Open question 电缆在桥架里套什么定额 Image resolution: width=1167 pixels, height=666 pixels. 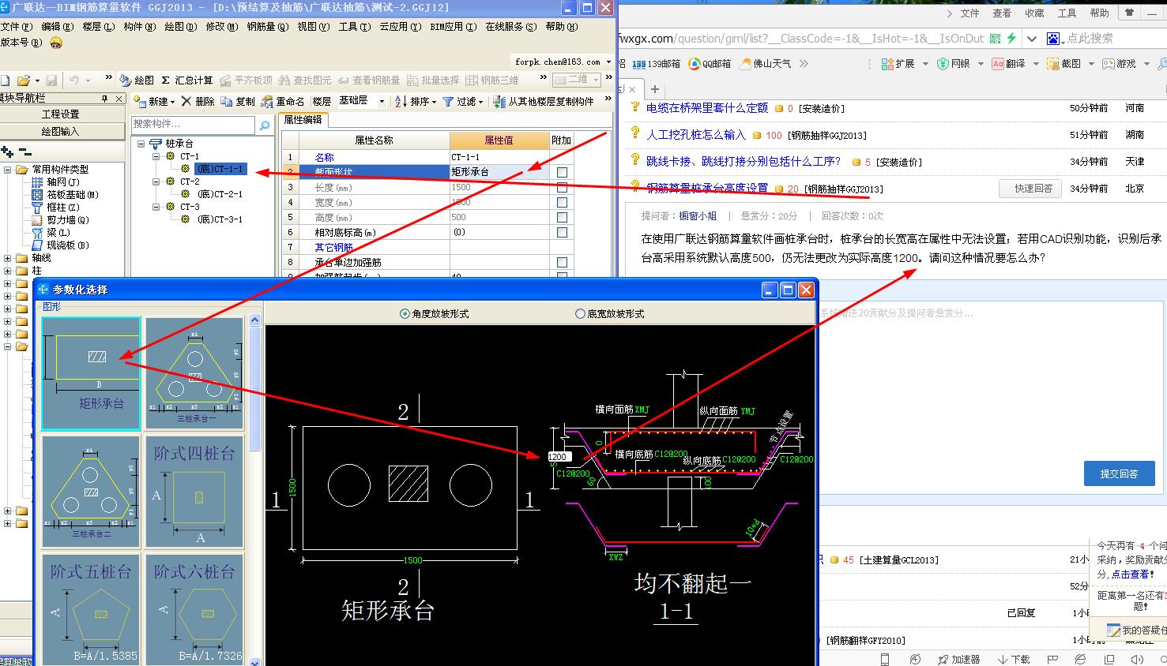[x=707, y=108]
